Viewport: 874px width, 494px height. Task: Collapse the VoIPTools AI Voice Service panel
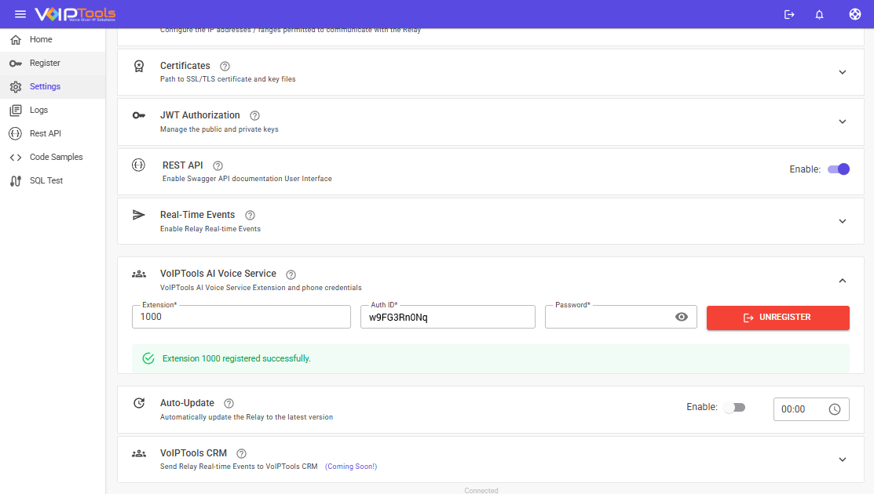click(x=842, y=280)
